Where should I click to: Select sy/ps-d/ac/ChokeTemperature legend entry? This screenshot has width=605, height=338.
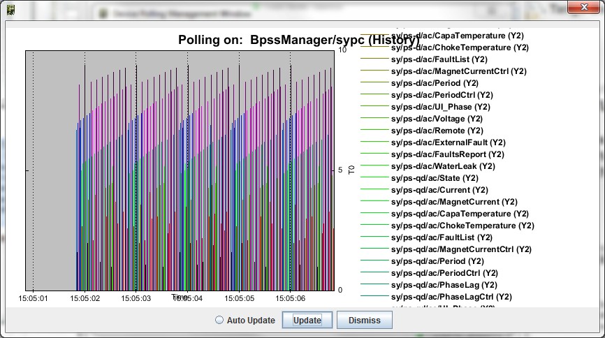(460, 47)
